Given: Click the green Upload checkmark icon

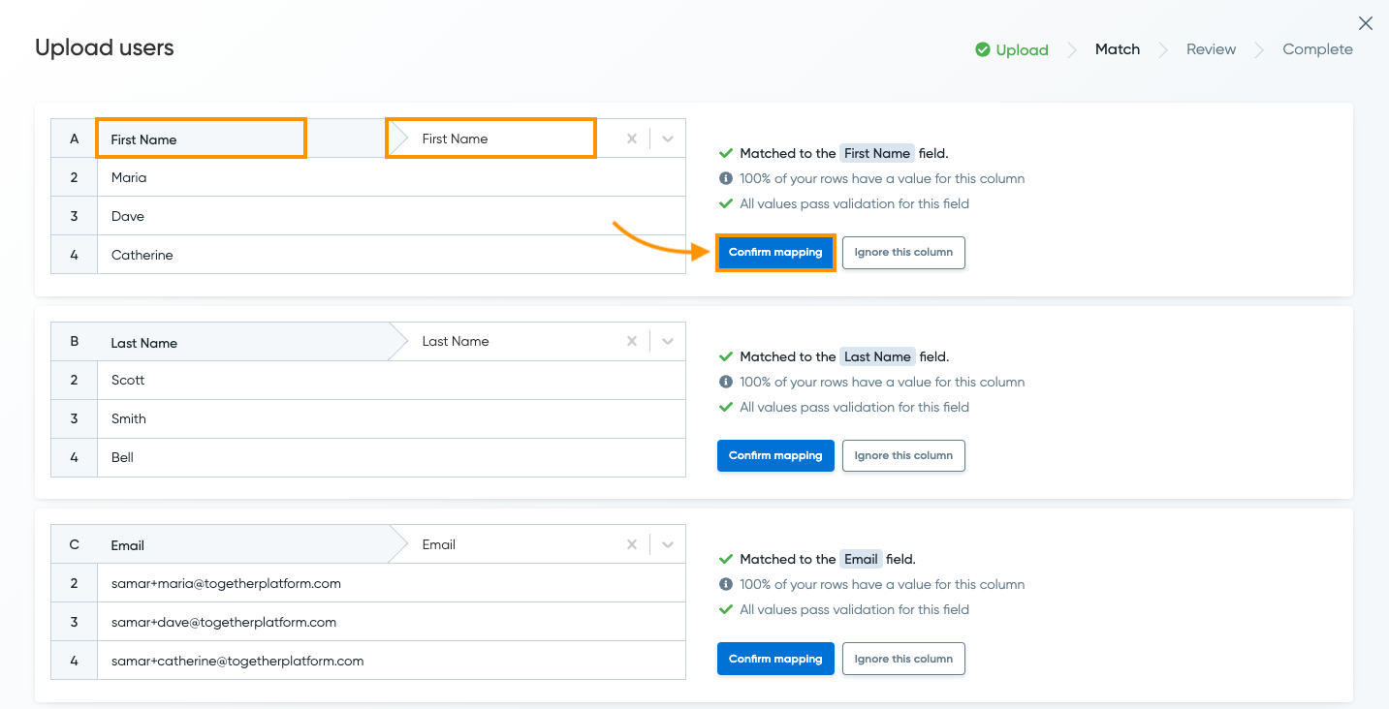Looking at the screenshot, I should coord(983,49).
